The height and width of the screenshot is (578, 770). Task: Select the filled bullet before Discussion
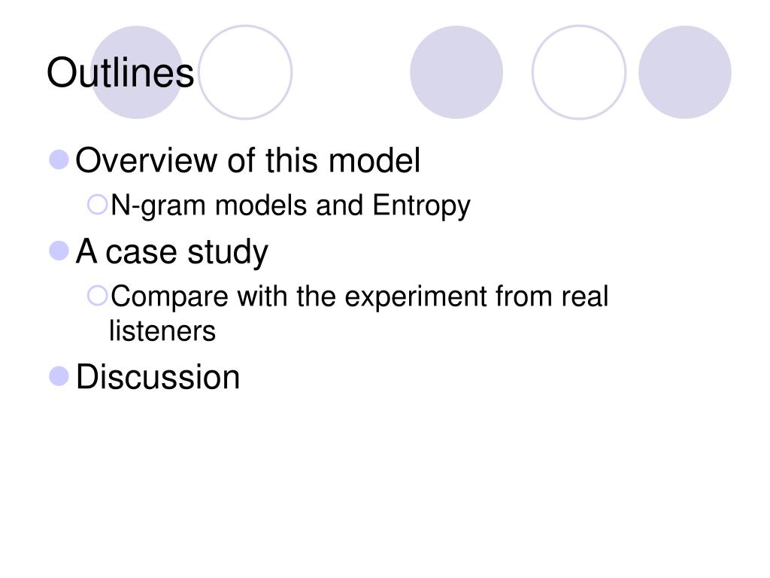click(x=59, y=376)
